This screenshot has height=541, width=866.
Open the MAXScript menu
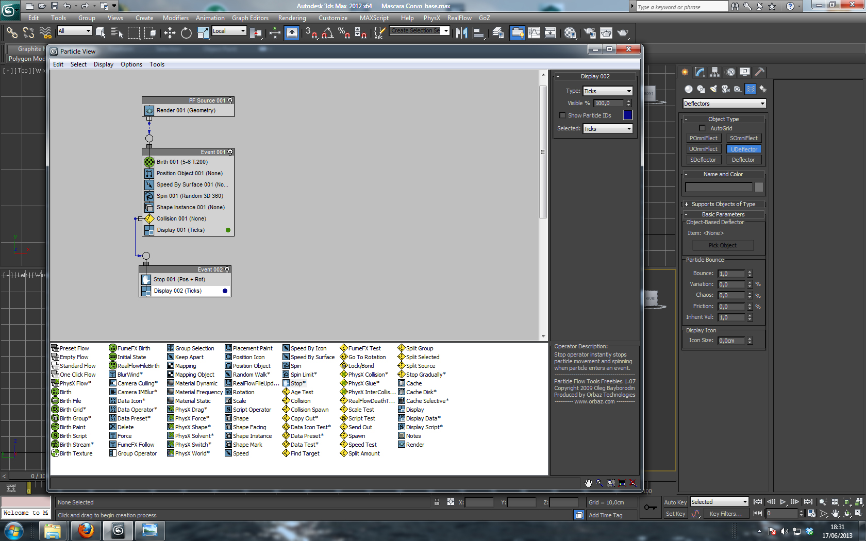374,18
